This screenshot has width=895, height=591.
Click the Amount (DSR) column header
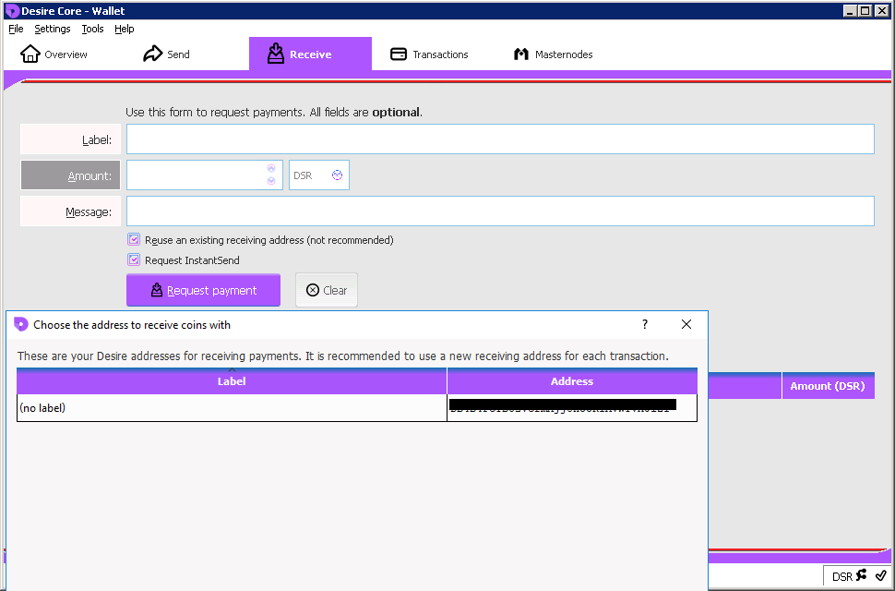click(x=828, y=386)
